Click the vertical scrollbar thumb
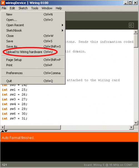The width and height of the screenshot is (139, 168). (136, 41)
